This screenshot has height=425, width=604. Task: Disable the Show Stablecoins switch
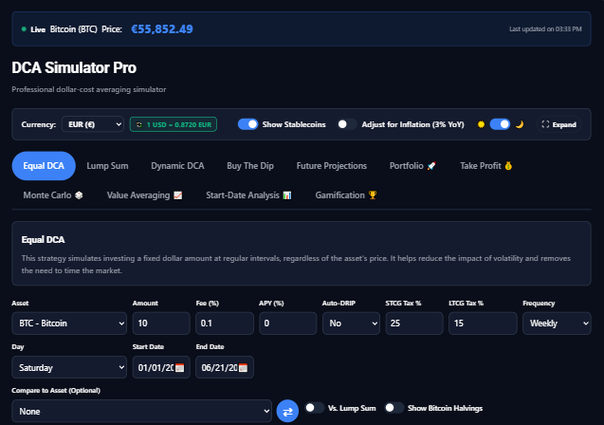point(247,124)
